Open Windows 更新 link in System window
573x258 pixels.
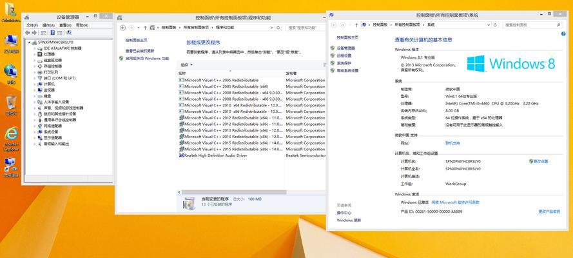(349, 221)
